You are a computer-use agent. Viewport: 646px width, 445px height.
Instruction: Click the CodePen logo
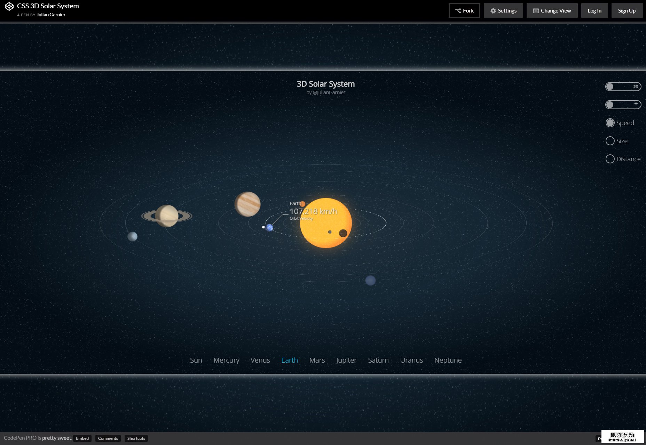[x=9, y=6]
